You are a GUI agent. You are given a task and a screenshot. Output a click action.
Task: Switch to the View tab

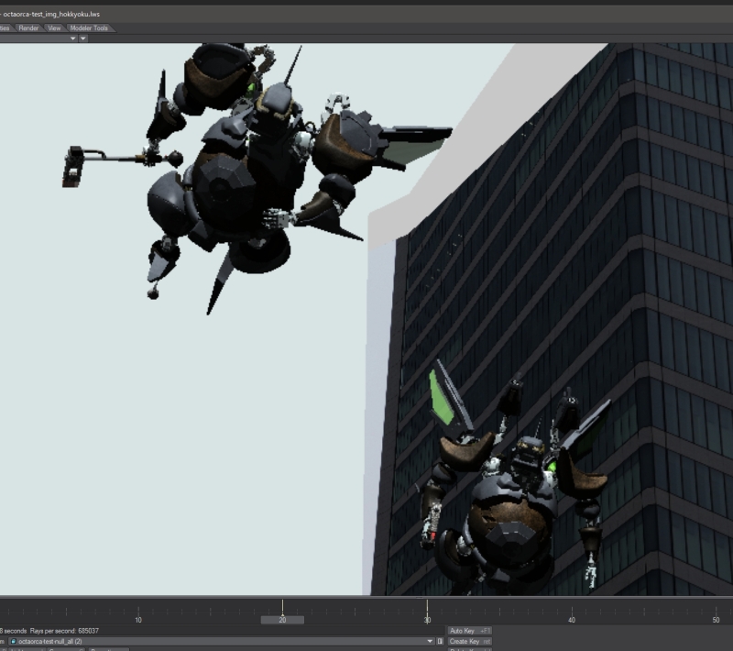(x=55, y=28)
